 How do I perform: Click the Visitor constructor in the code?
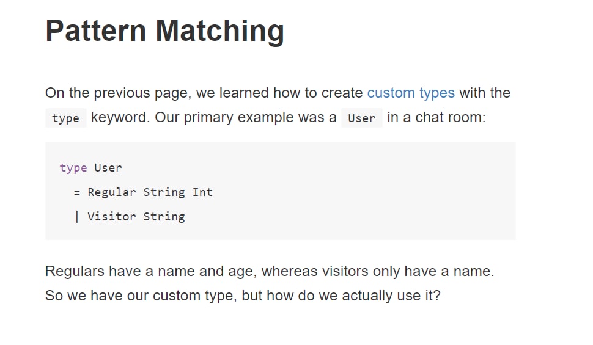click(111, 217)
